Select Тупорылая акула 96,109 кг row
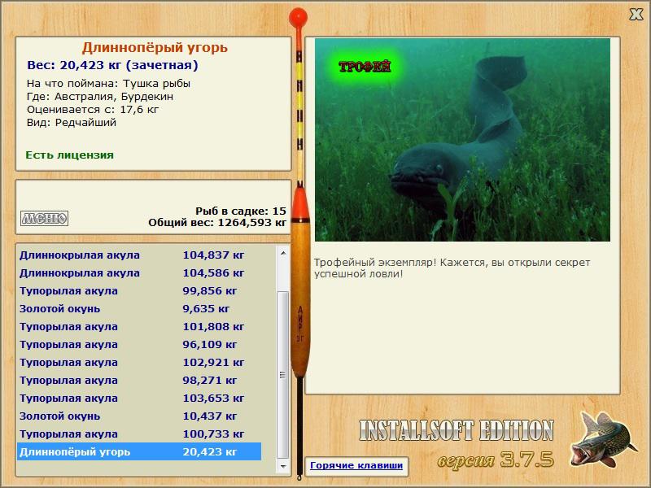Viewport: 651px width, 488px height. coord(139,344)
